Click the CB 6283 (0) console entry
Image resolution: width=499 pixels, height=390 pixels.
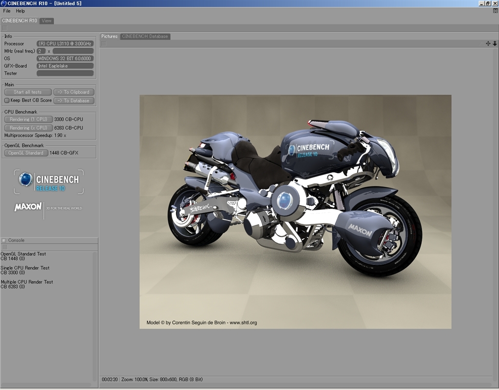click(13, 287)
